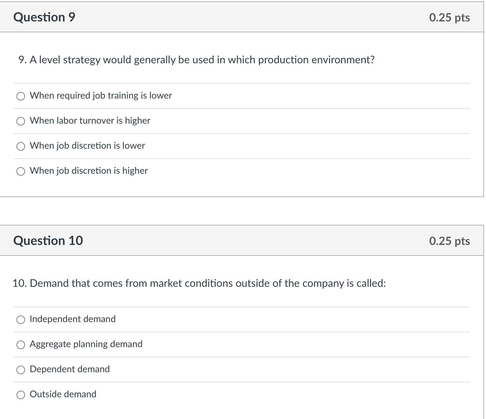
Task: Click the 'Aggregate planning demand' answer label
Action: coord(86,344)
